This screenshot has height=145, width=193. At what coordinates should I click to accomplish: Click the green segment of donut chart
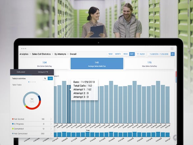(26, 106)
